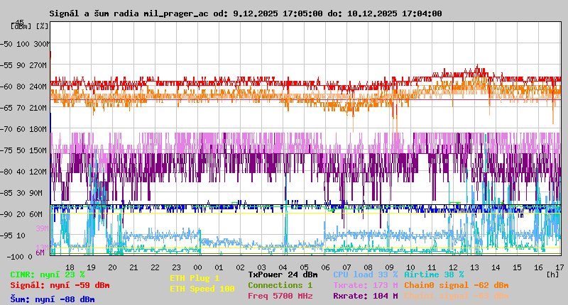The height and width of the screenshot is (305, 568).
Task: Click the "-65" dBm y-axis label
Action: point(6,109)
